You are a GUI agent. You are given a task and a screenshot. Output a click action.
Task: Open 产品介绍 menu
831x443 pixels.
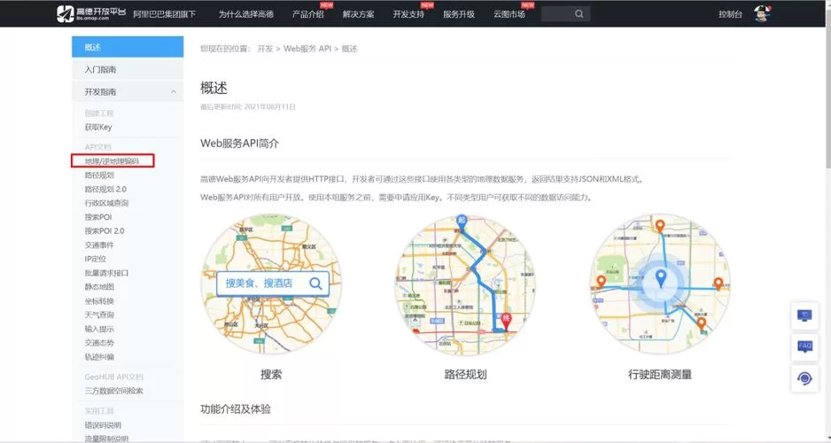pyautogui.click(x=308, y=14)
